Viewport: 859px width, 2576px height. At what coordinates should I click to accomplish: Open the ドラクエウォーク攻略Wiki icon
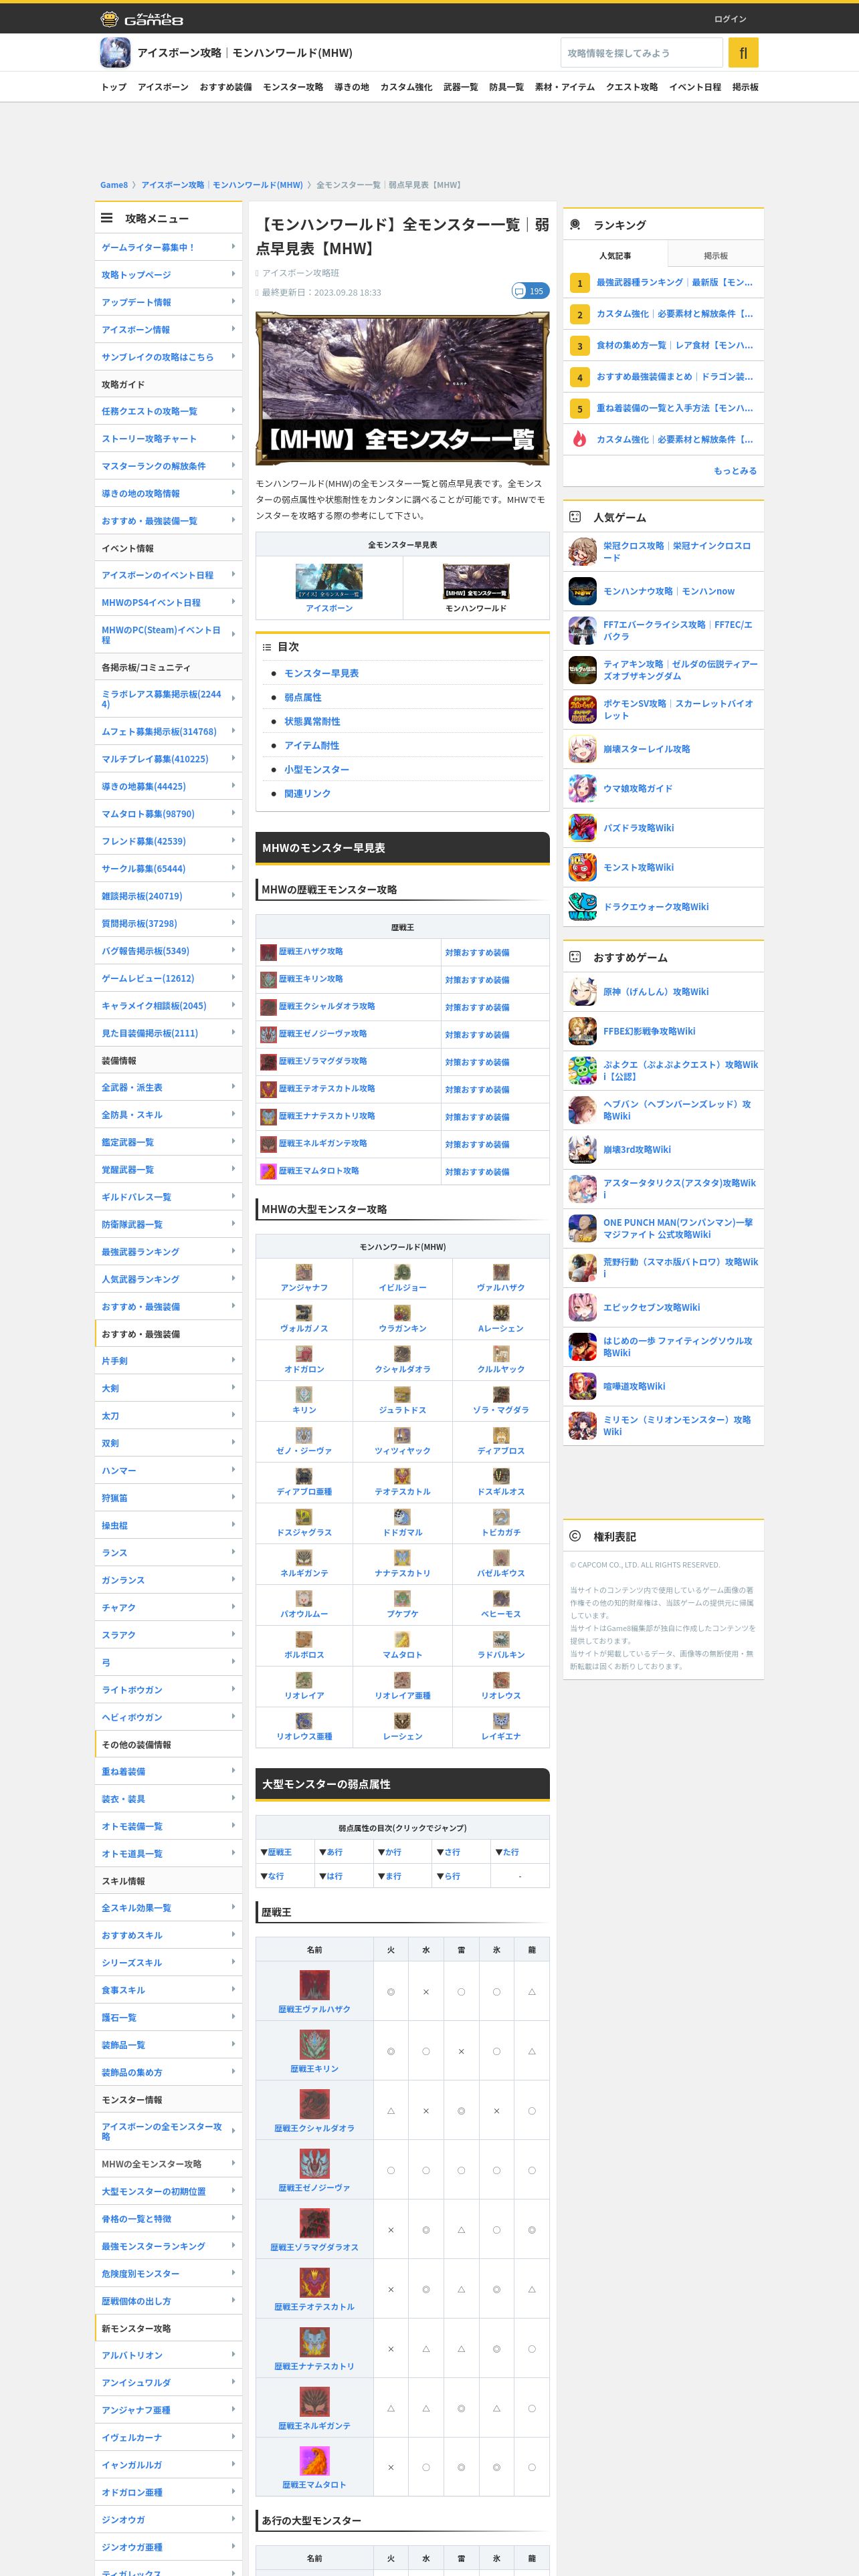click(x=583, y=907)
